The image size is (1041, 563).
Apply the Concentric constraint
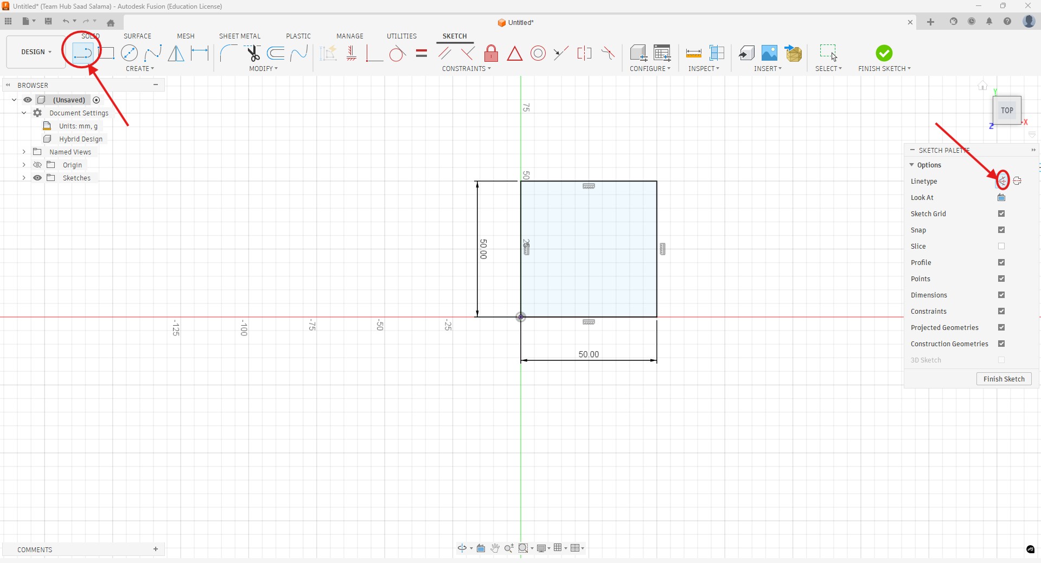click(x=538, y=53)
